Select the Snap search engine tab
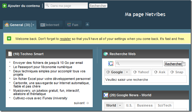 tap(177, 72)
